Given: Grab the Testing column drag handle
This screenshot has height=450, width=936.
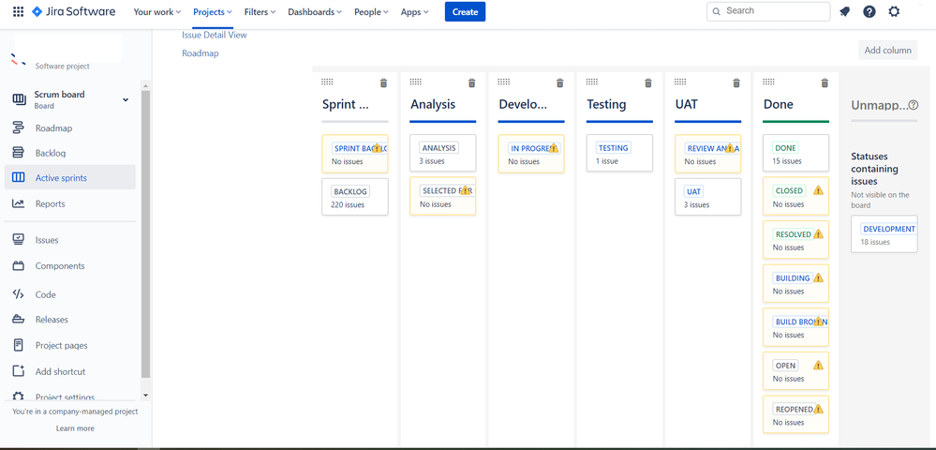Looking at the screenshot, I should pyautogui.click(x=592, y=82).
